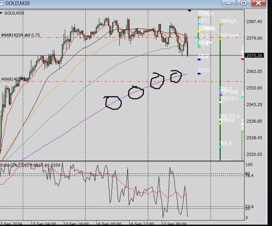Select the DS3 pivot level label
The height and width of the screenshot is (226, 272).
[x=204, y=70]
